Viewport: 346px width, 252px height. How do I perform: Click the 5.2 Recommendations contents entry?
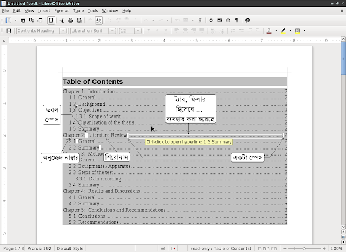point(178,222)
